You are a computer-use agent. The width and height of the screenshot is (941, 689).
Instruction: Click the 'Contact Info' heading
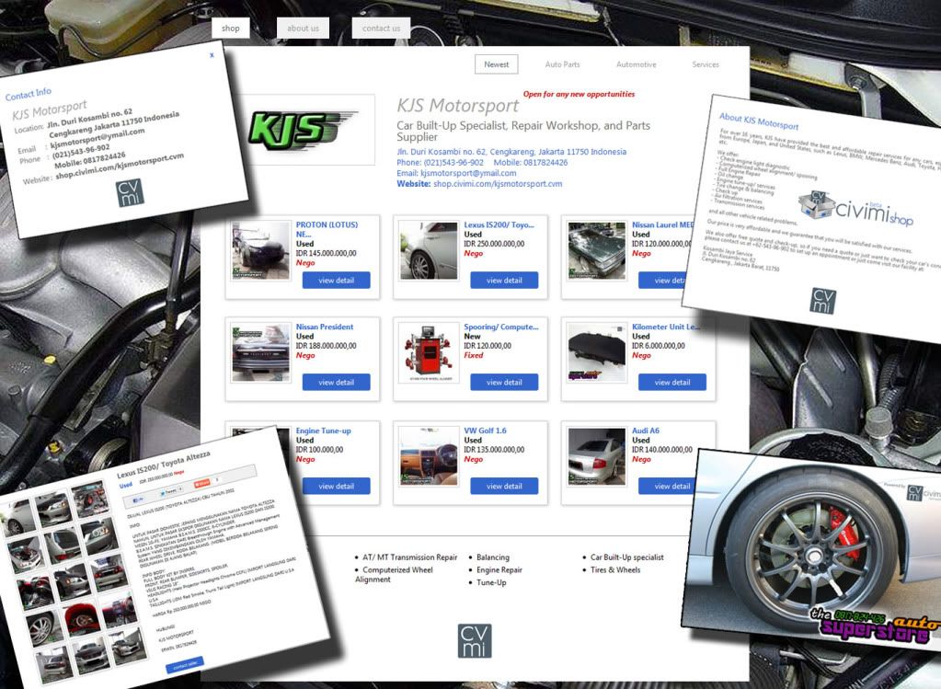[x=29, y=94]
